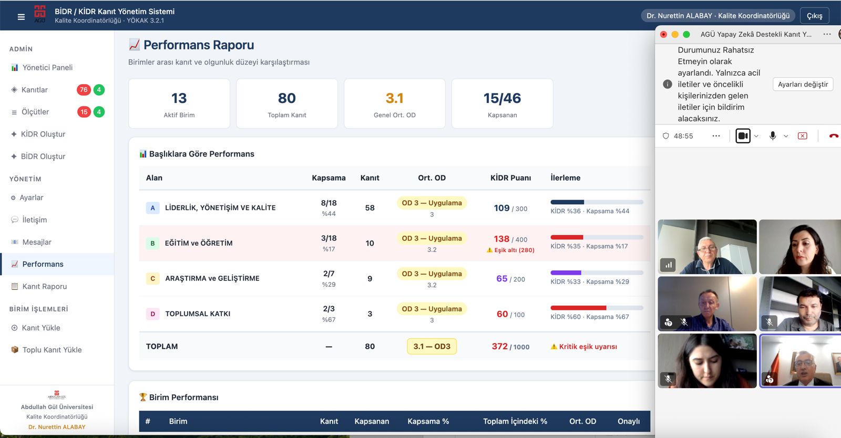Click the Ayarları değiştir button
The height and width of the screenshot is (438, 841).
[x=803, y=84]
